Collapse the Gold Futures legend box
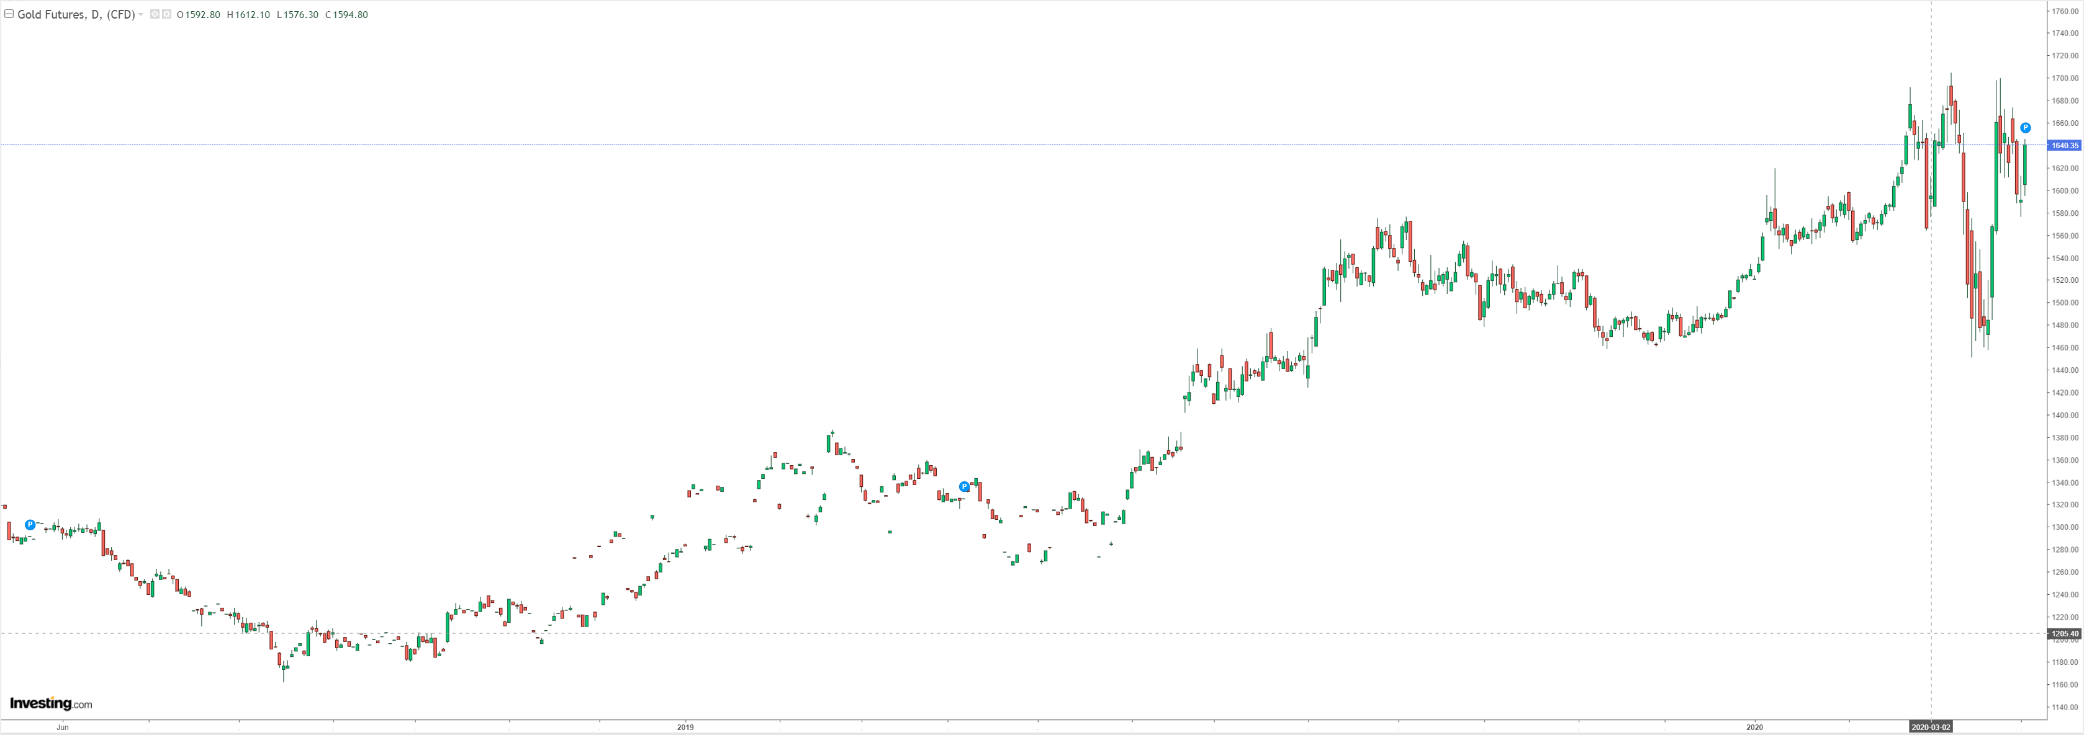Viewport: 2084px width, 735px height. [x=9, y=14]
